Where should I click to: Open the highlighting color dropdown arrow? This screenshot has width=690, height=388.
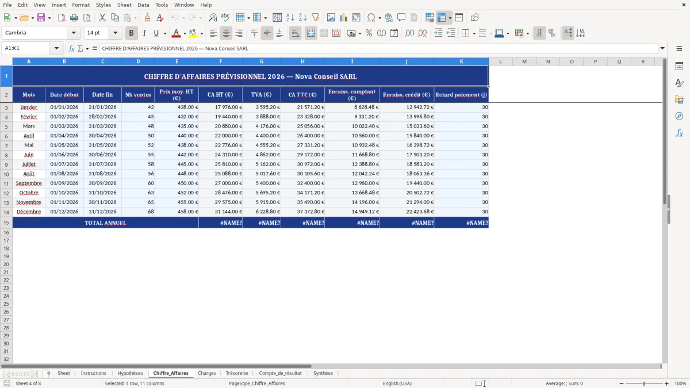point(201,33)
